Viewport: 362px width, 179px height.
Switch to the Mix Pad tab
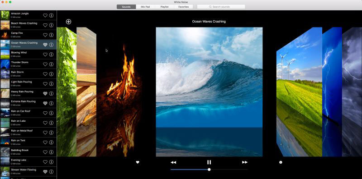pyautogui.click(x=145, y=7)
